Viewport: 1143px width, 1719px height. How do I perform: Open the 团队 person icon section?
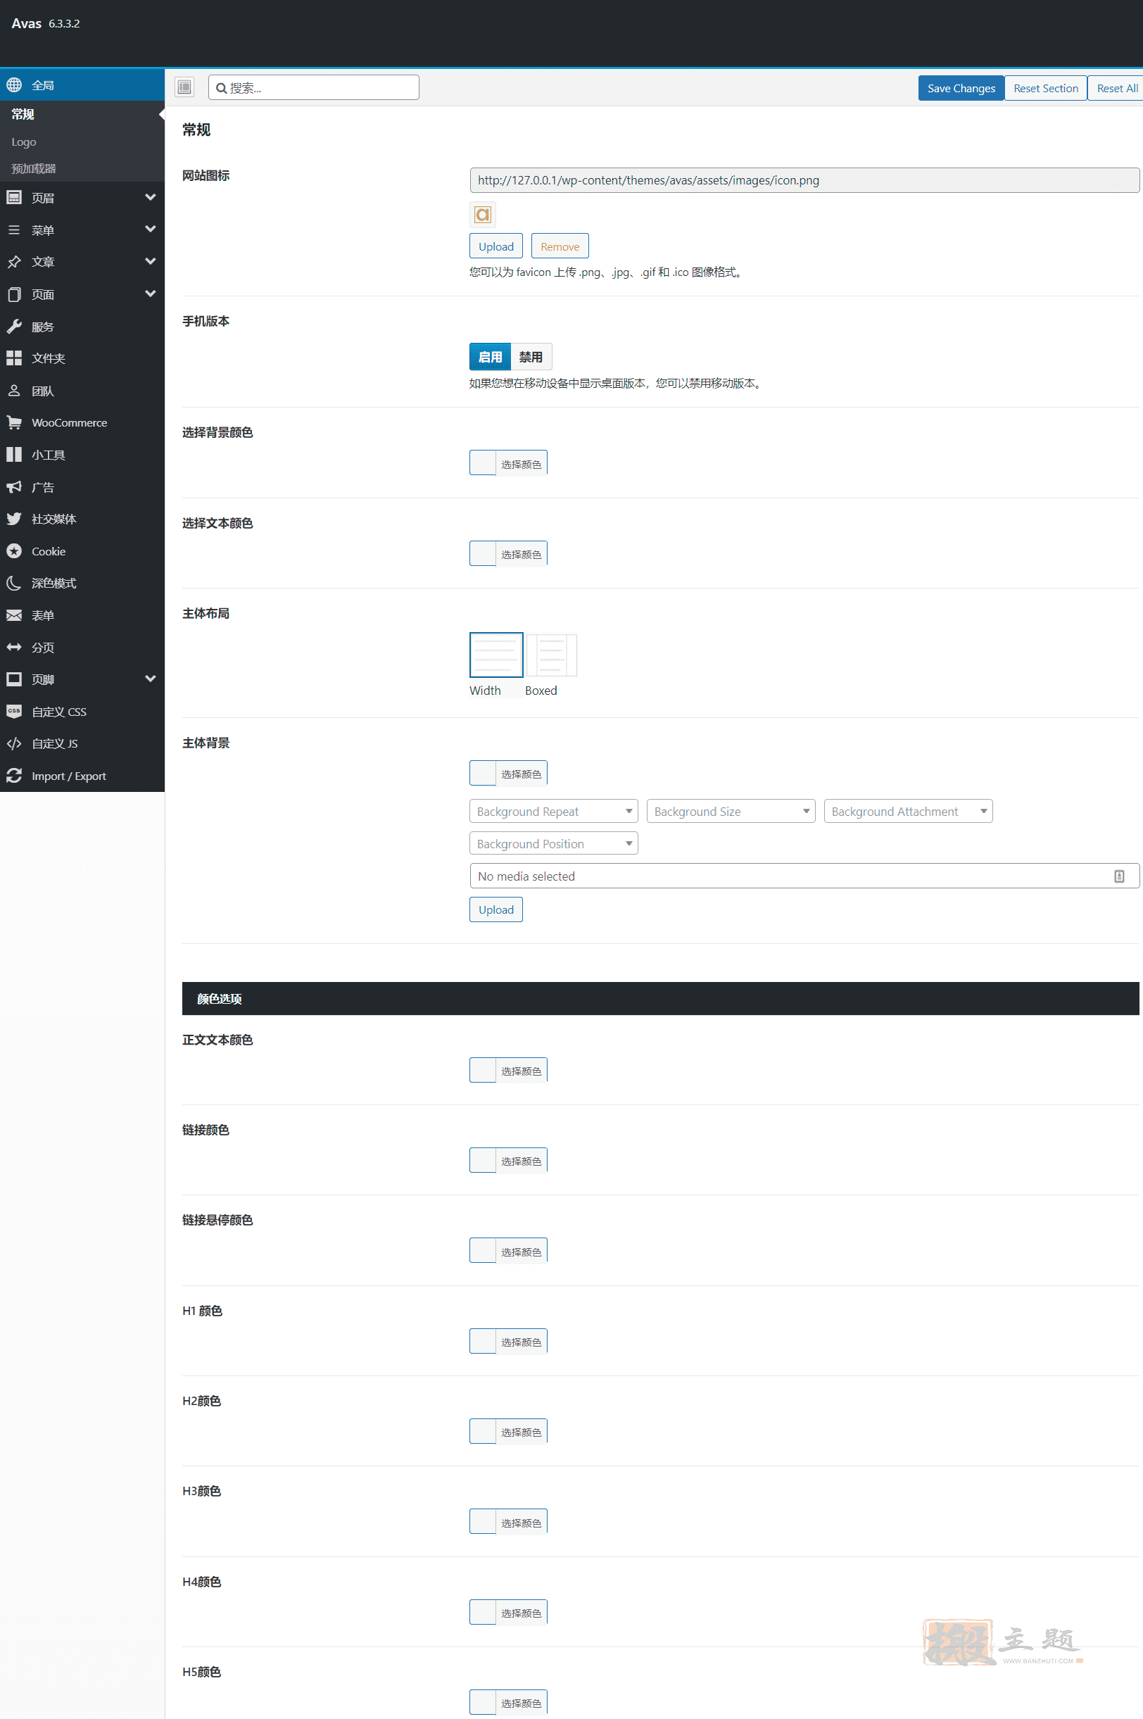tap(82, 391)
